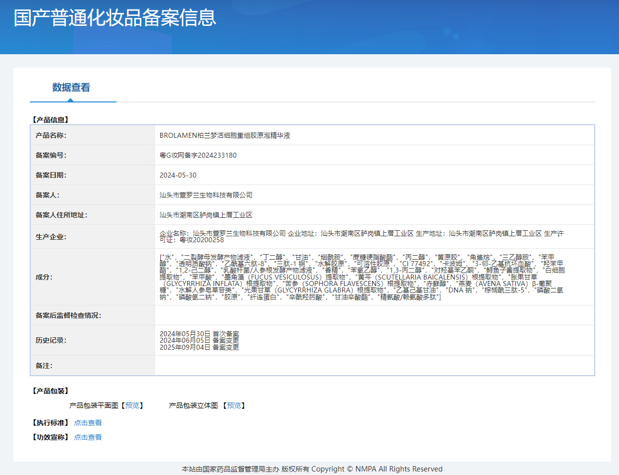Image resolution: width=619 pixels, height=475 pixels.
Task: Select address 汕头市潮南区胪岗镇上厝工业区
Action: [x=206, y=215]
